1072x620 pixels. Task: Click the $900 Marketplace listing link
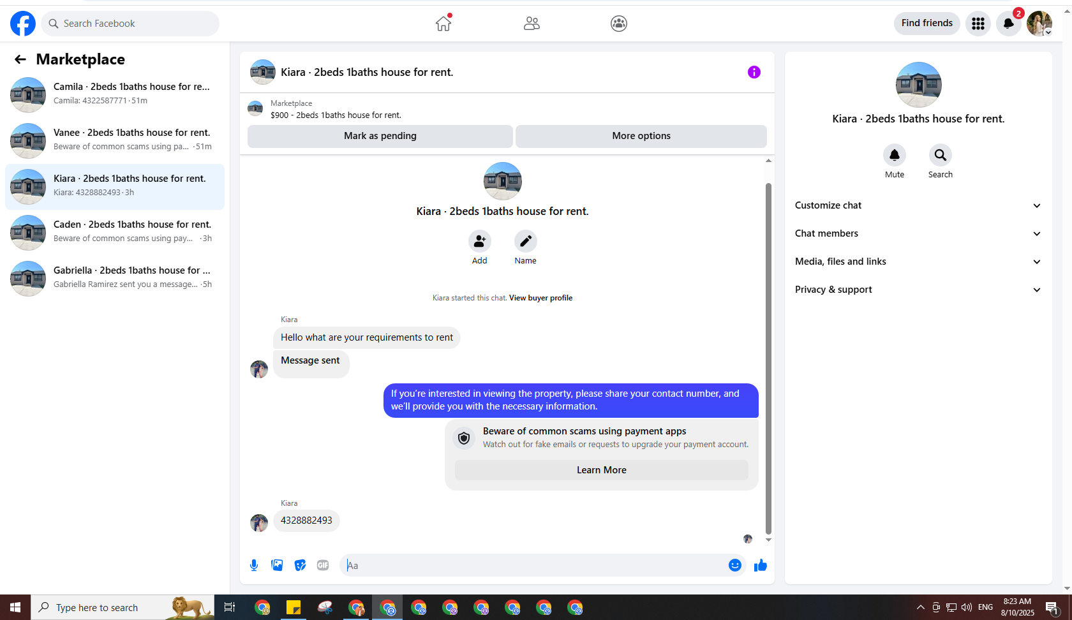click(336, 115)
